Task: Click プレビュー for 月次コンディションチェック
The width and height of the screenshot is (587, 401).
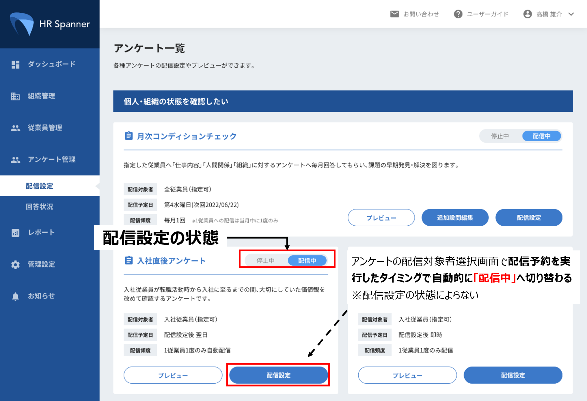Action: tap(381, 218)
